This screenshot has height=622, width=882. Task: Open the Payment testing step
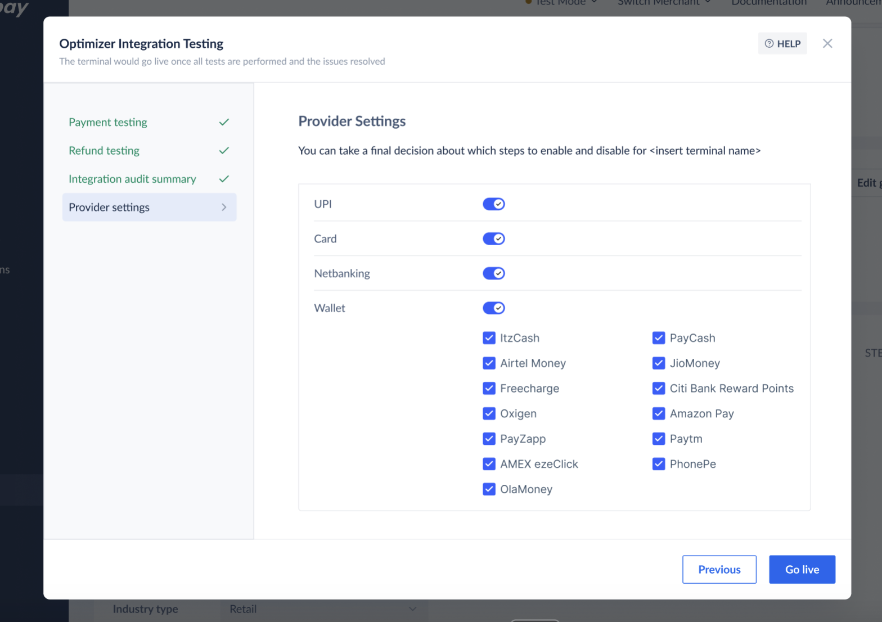149,122
